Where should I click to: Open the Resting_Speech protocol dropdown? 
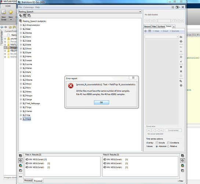80,12
